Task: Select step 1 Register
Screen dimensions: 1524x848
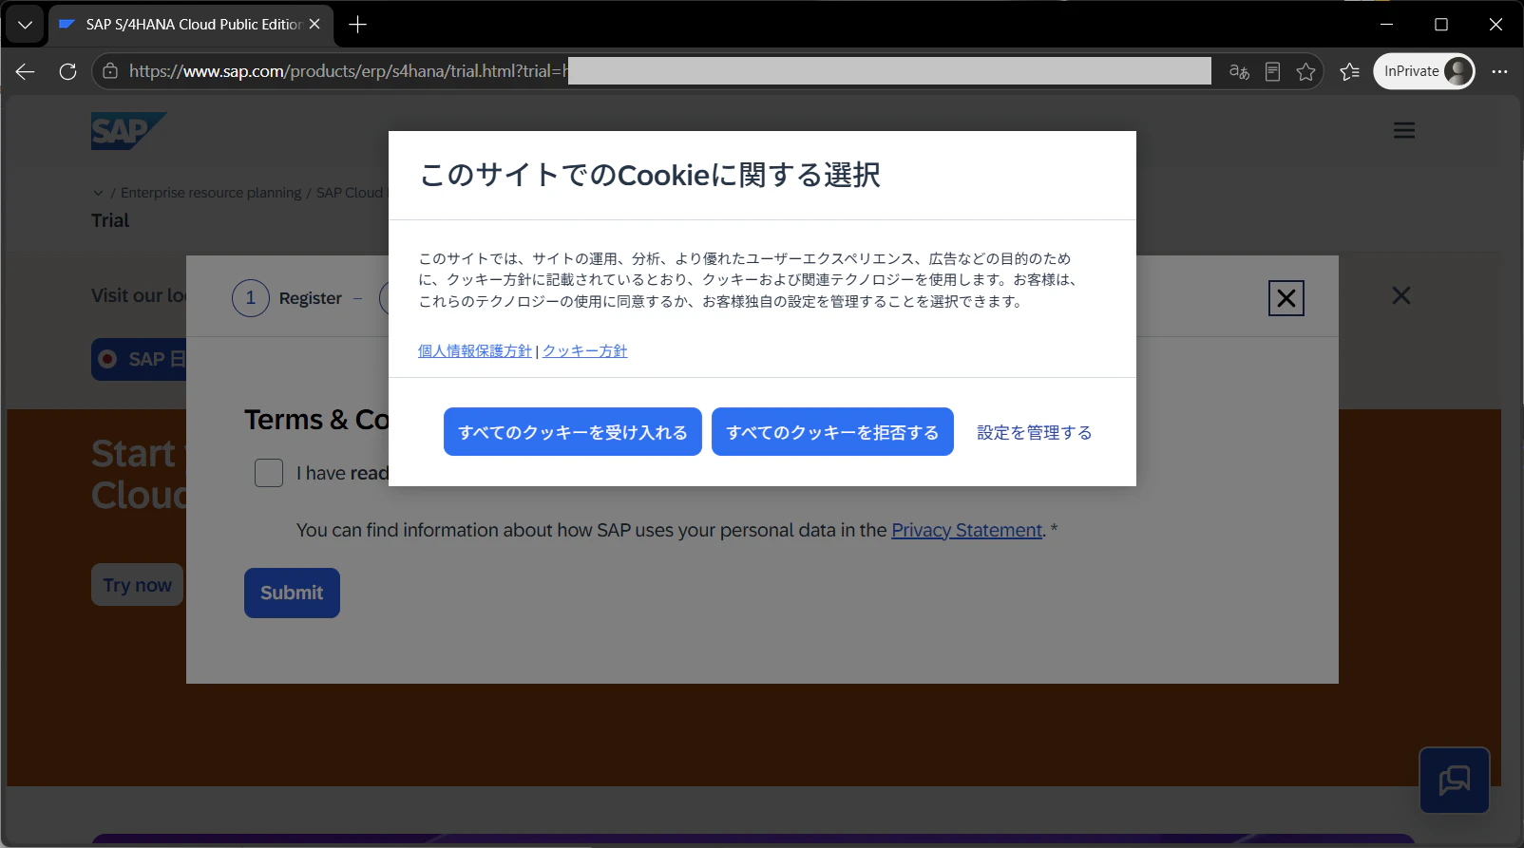Action: point(287,298)
